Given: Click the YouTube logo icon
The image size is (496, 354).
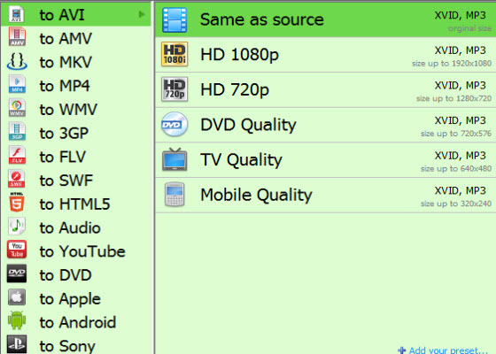Looking at the screenshot, I should point(17,250).
